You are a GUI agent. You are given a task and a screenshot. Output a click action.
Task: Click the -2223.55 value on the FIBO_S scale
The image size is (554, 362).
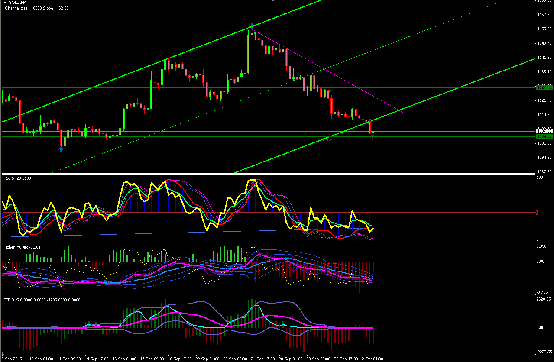[x=544, y=352]
